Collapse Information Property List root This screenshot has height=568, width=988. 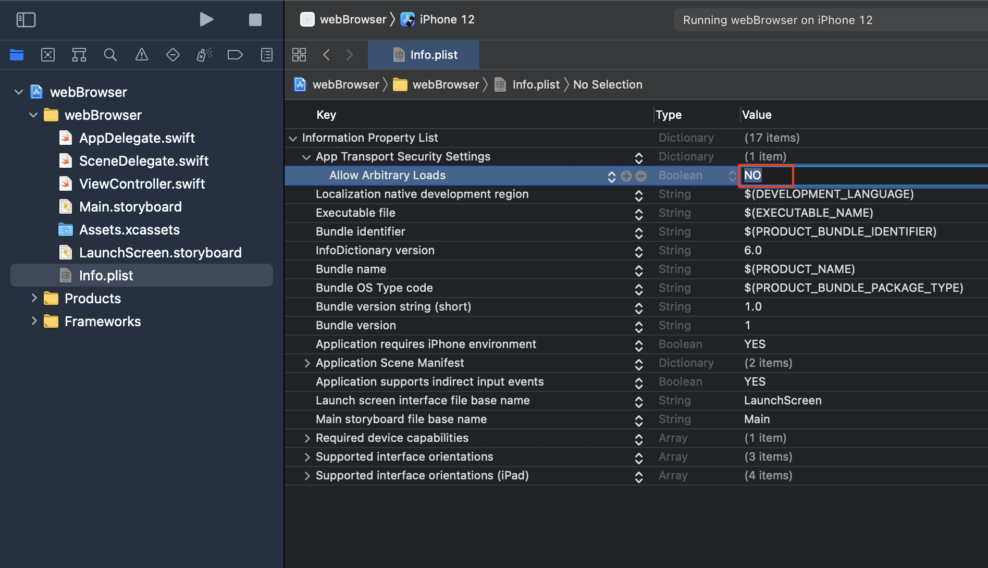click(x=293, y=138)
